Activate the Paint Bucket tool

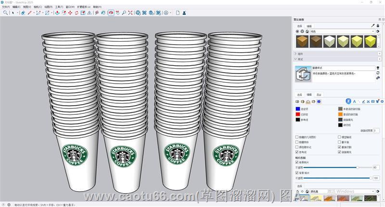tap(103, 13)
